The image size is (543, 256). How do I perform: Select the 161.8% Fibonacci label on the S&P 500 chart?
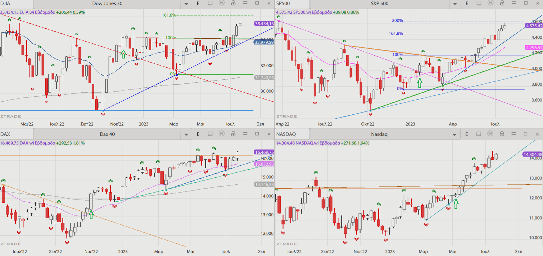tap(396, 34)
